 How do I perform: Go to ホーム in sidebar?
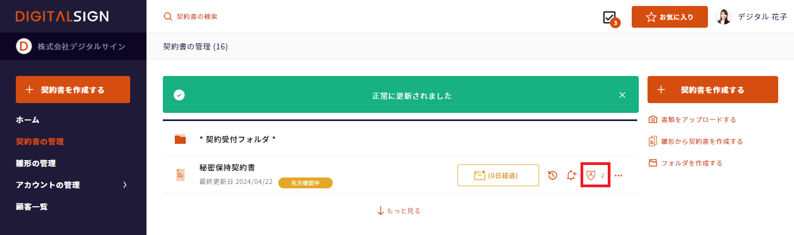28,120
